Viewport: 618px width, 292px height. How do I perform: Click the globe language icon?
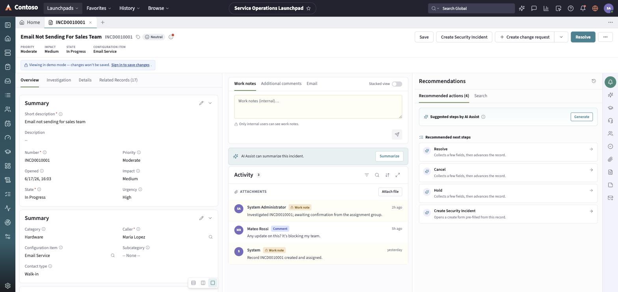595,8
